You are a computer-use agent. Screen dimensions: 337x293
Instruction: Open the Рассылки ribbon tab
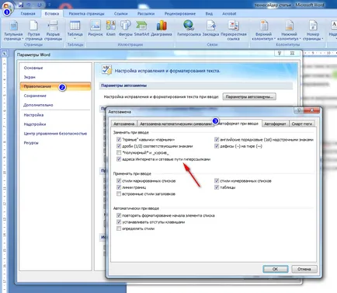[x=146, y=13]
